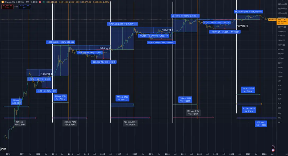Select the Halving 1 text label
Viewport: 288px width, 156px height.
tap(46, 74)
